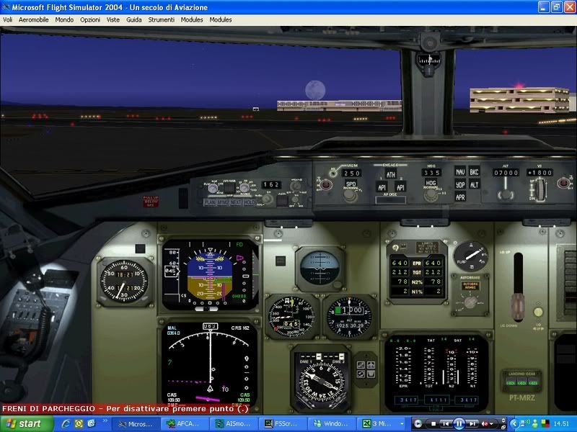Open the Guida menu
The width and height of the screenshot is (577, 432).
(134, 20)
